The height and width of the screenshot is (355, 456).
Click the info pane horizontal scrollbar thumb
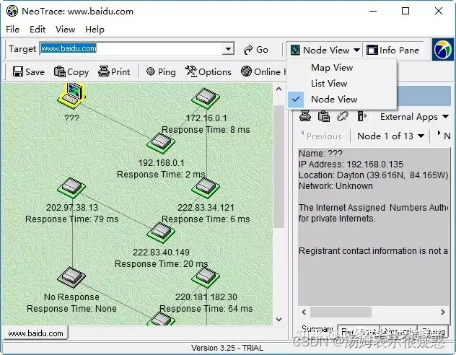tap(341, 312)
